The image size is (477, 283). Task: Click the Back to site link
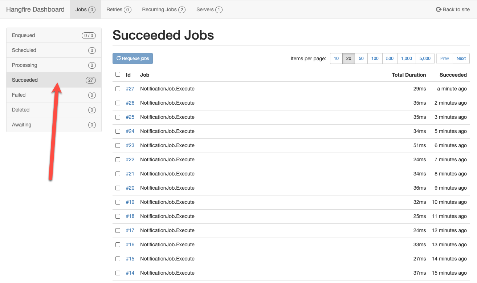[x=453, y=9]
